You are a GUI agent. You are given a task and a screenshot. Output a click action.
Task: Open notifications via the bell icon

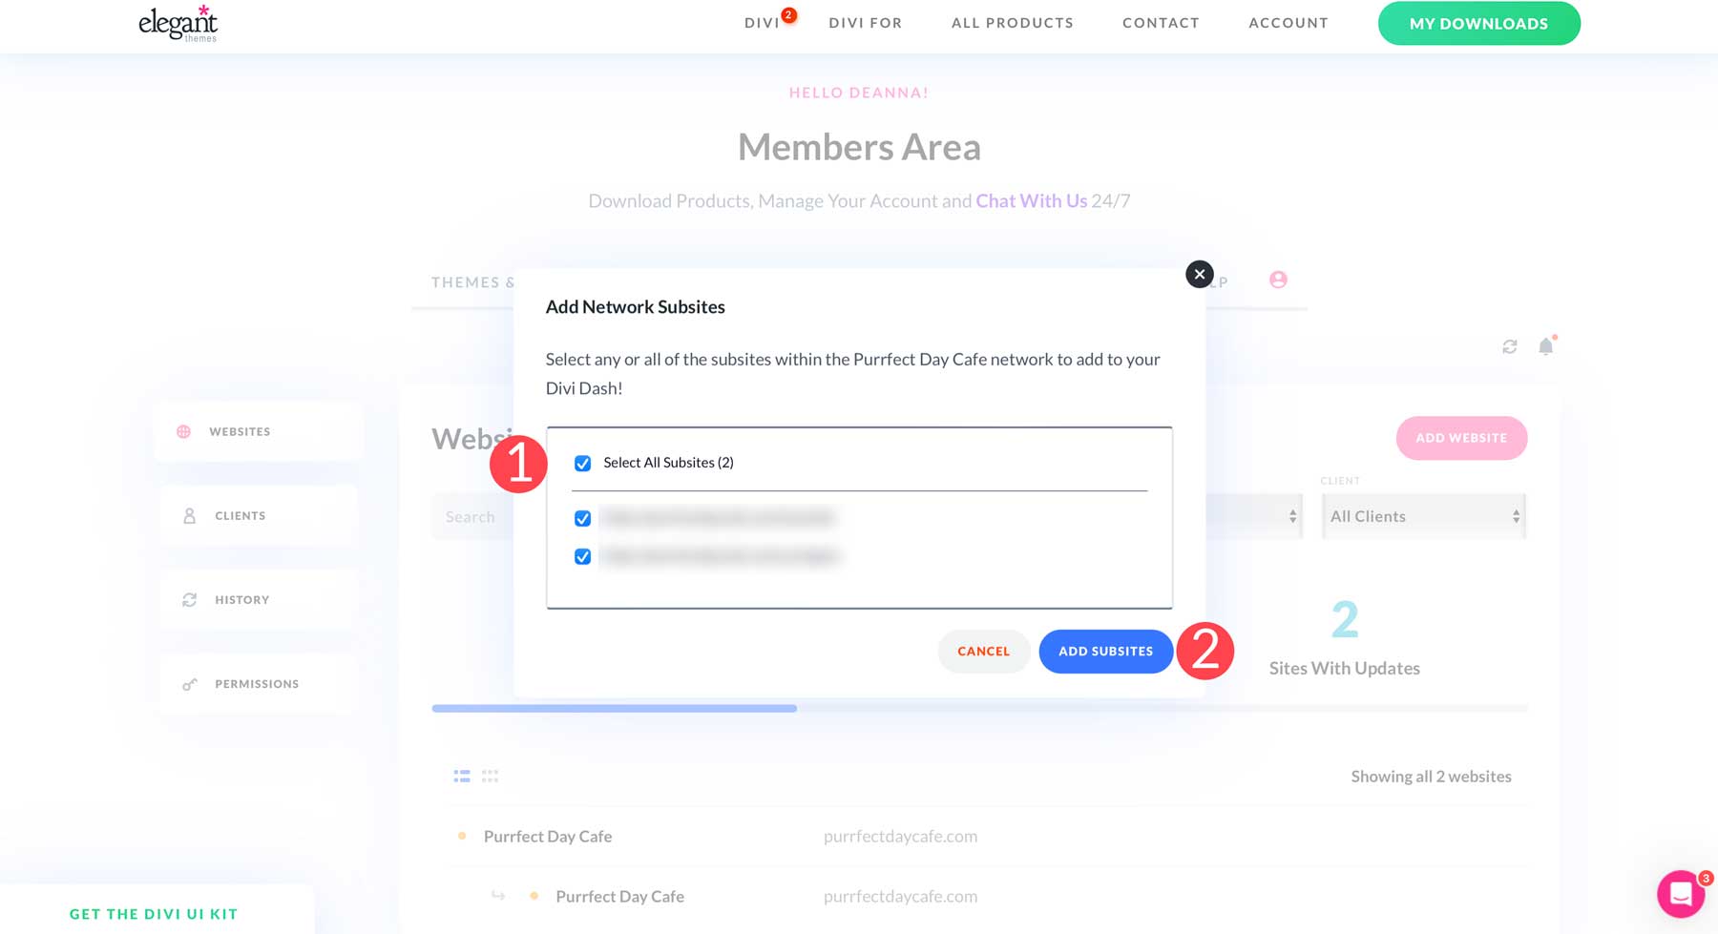[x=1545, y=346]
